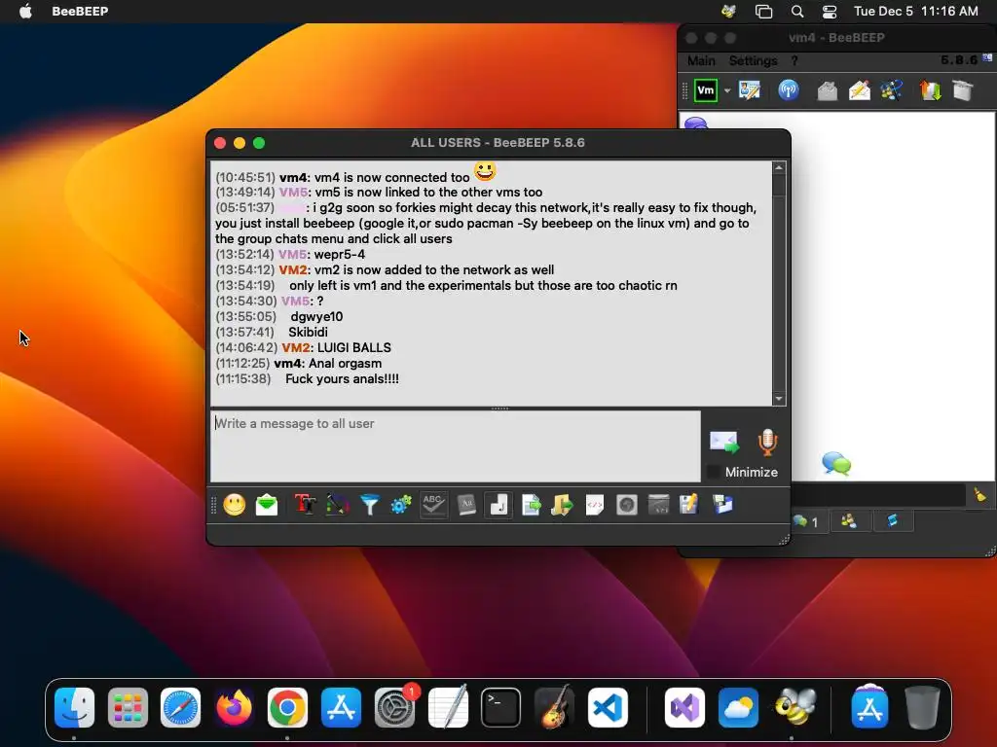
Task: Click the gray box icon at vm4 toolbar end
Action: (963, 90)
